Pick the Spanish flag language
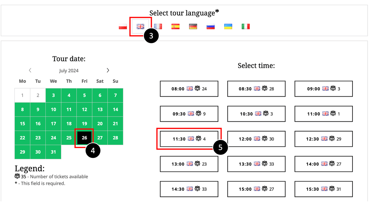Image resolution: width=371 pixels, height=204 pixels. point(175,27)
